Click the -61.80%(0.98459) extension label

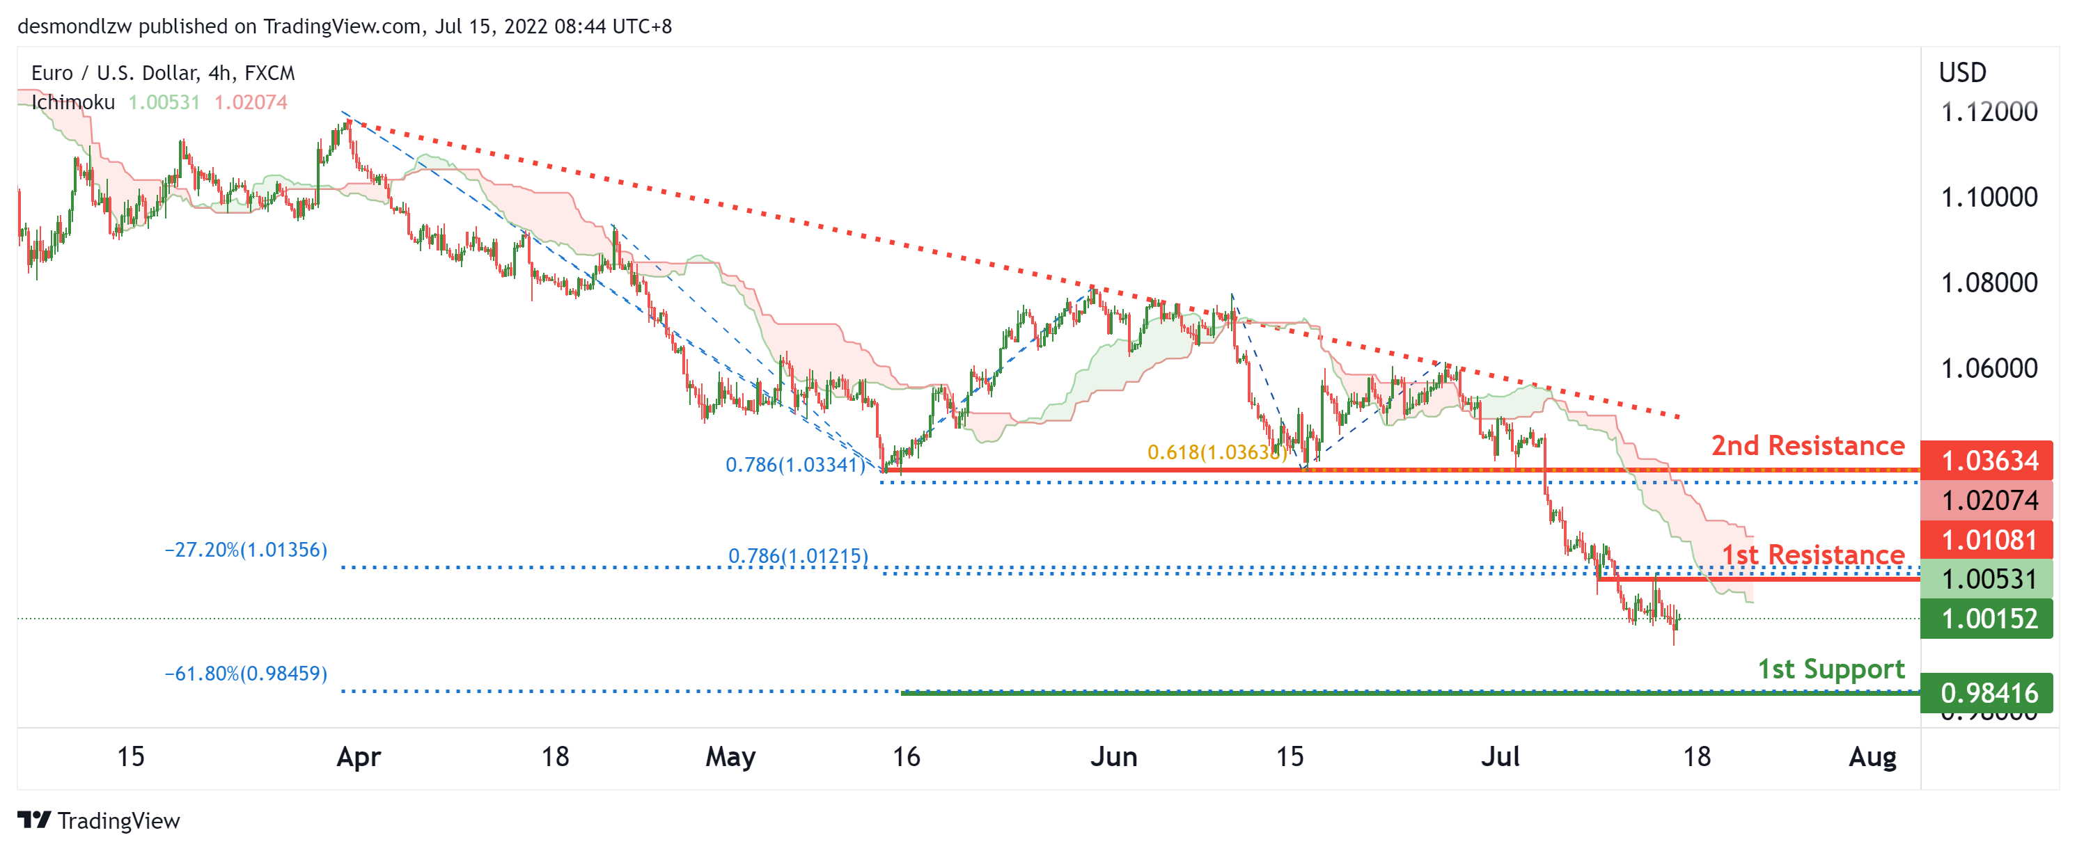(x=246, y=674)
